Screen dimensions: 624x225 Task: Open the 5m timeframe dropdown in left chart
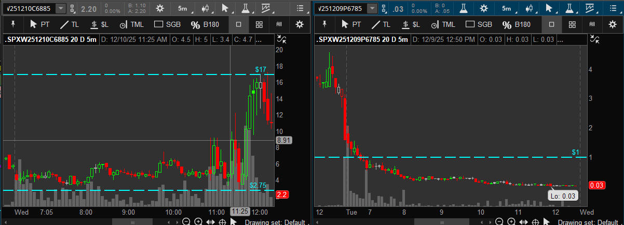[x=183, y=8]
